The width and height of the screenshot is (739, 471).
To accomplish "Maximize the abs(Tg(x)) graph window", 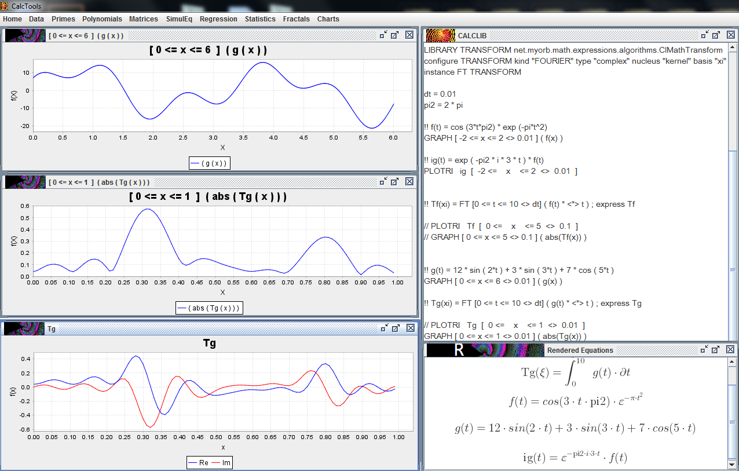I will point(395,181).
